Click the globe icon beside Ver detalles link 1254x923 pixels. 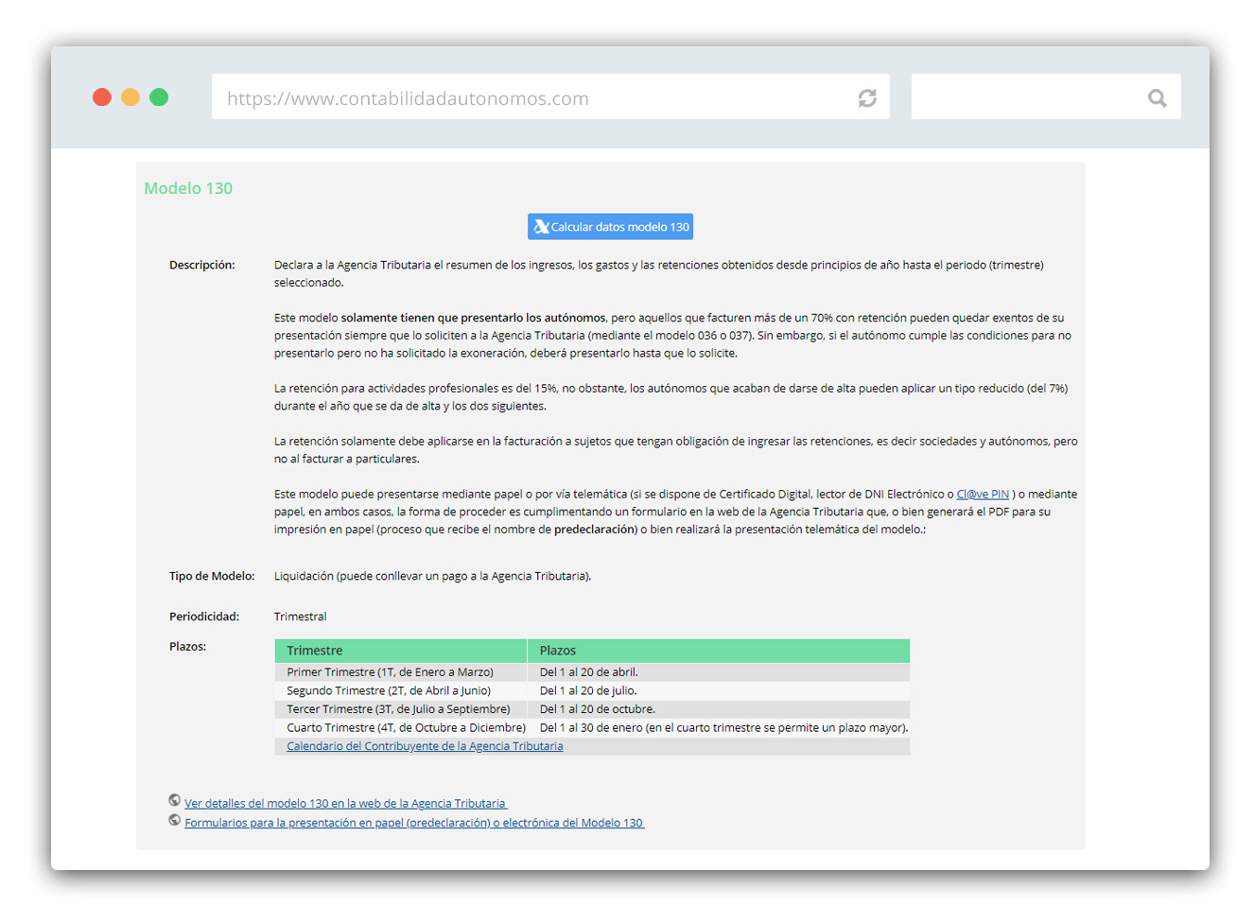[175, 801]
